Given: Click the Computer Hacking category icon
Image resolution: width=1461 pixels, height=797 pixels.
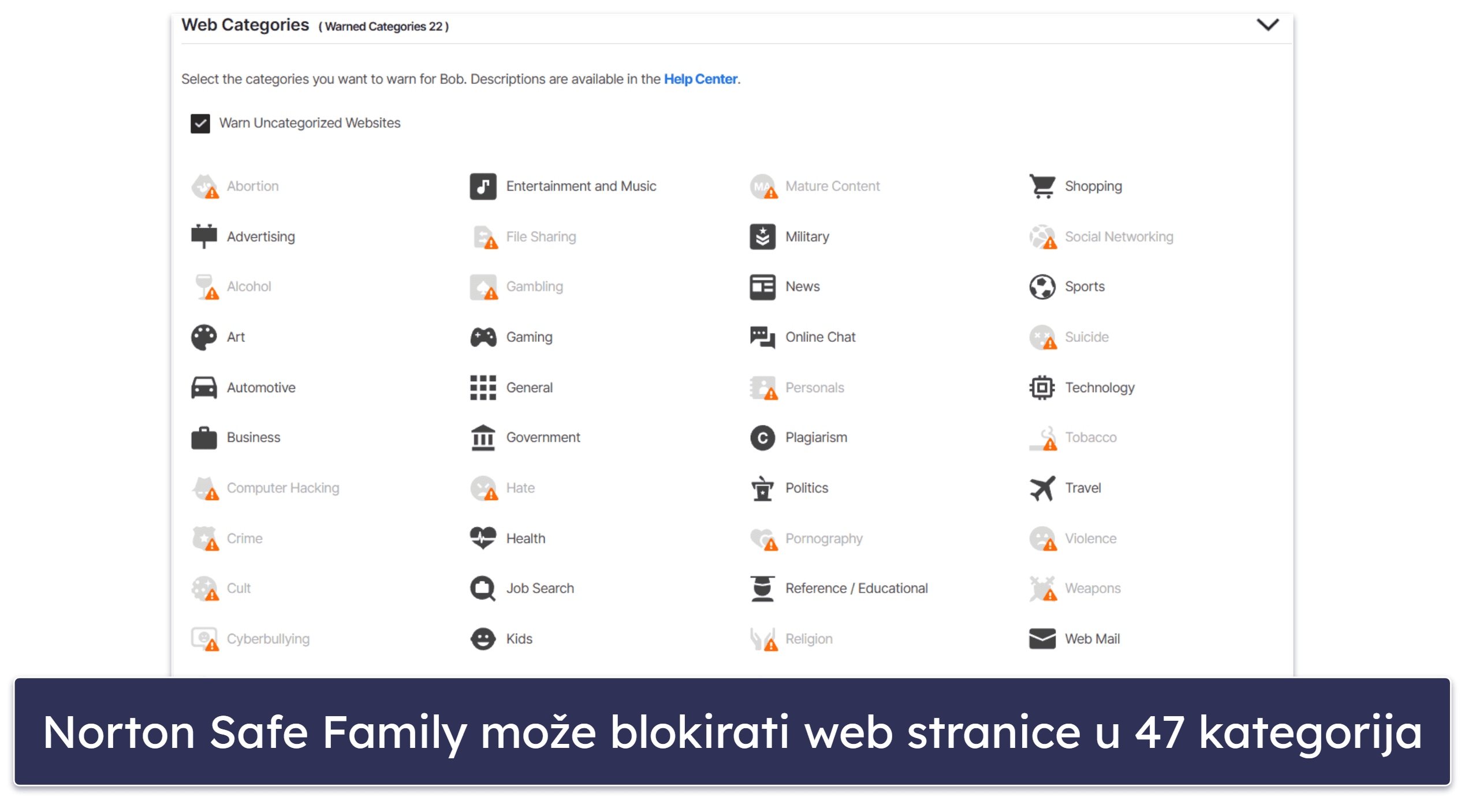Looking at the screenshot, I should click(x=204, y=488).
